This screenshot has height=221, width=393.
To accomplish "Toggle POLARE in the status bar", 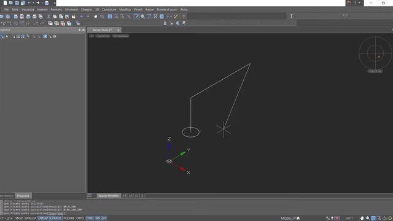I will (x=69, y=219).
